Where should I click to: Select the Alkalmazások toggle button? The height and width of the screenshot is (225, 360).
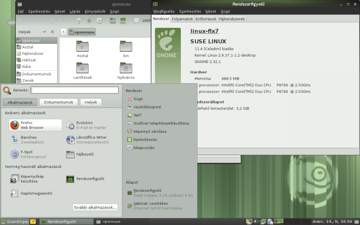[x=19, y=102]
